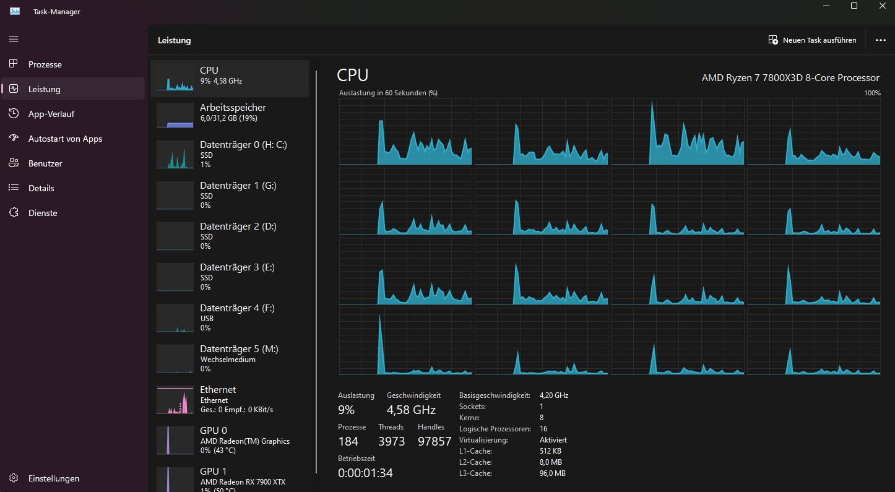Click the Handles count 97857
The image size is (895, 492).
(x=435, y=442)
